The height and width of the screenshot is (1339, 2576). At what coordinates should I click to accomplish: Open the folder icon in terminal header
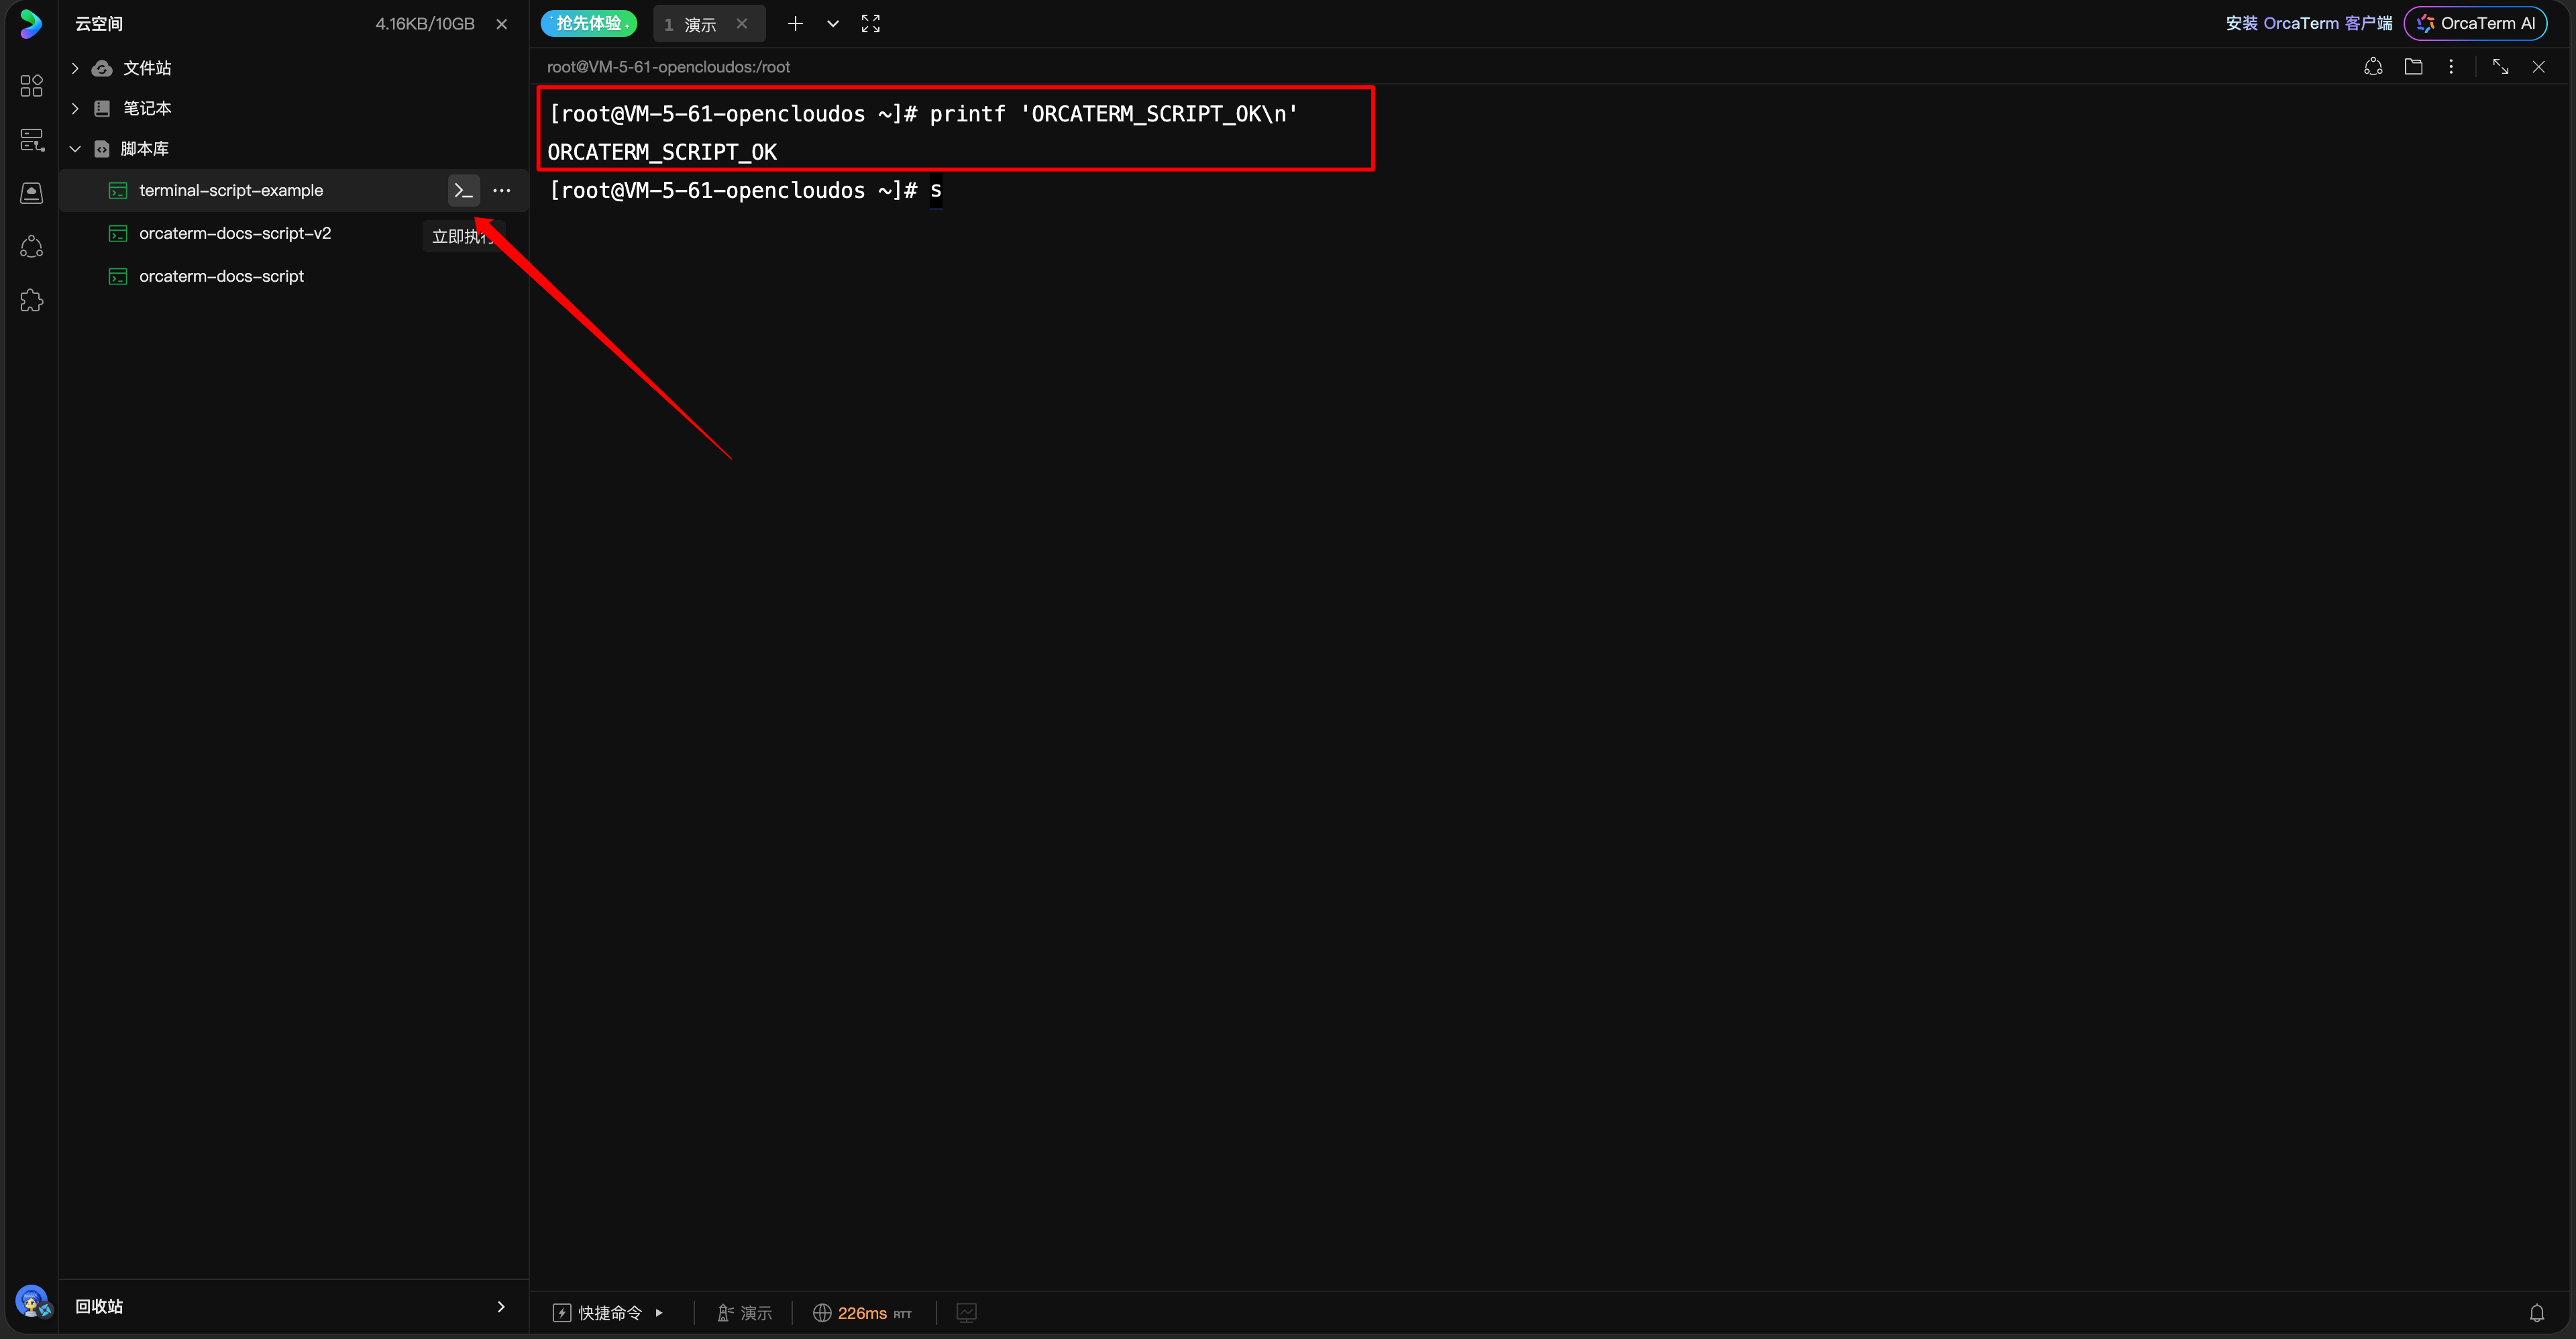[x=2413, y=67]
